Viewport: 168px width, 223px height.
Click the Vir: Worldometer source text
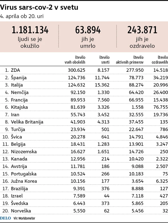pyautogui.click(x=24, y=218)
